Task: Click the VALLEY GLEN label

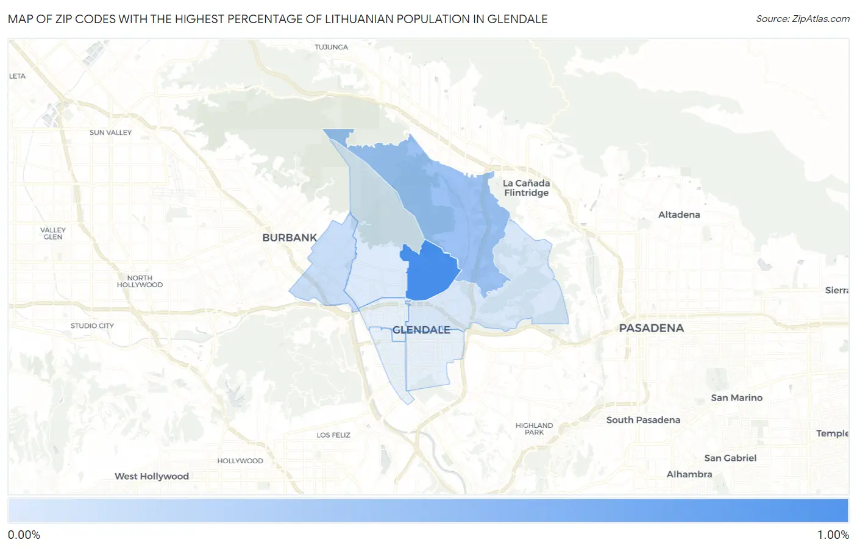Action: 53,233
